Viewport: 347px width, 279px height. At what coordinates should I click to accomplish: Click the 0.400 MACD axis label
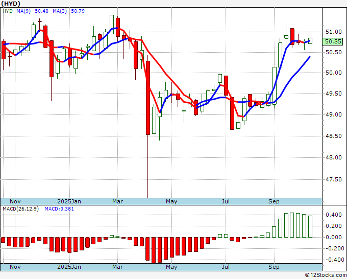point(334,215)
